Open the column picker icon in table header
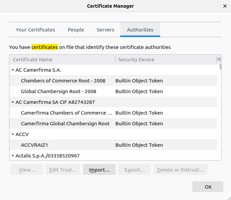 coord(219,59)
